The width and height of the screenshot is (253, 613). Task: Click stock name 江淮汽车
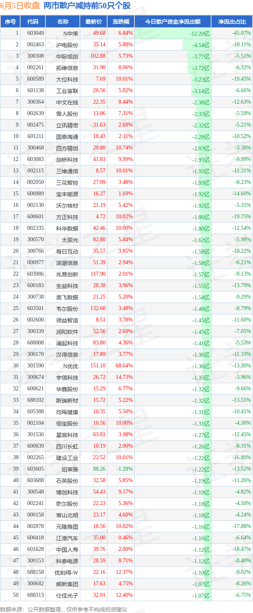point(67,538)
